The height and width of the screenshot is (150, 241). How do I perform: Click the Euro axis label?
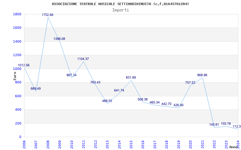[15, 76]
